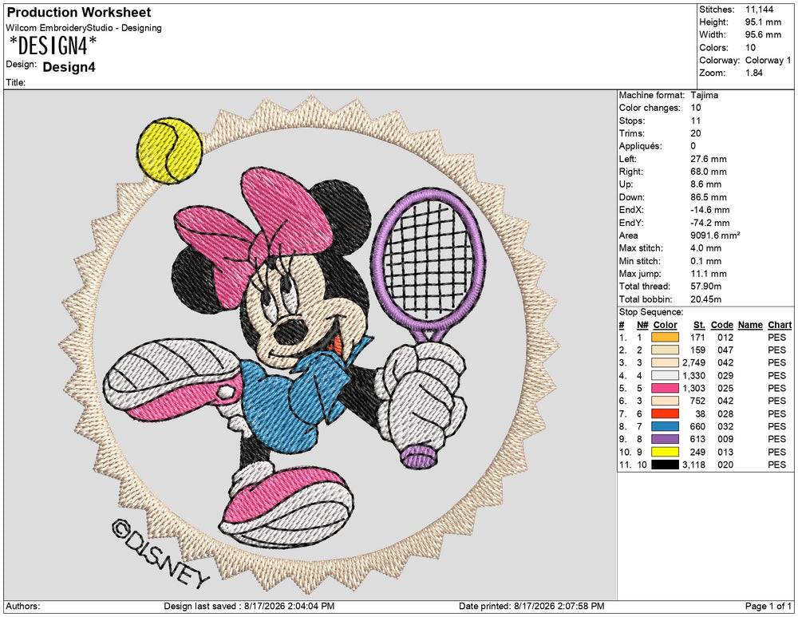Image resolution: width=798 pixels, height=617 pixels.
Task: Click the 'Colorway 1' value
Action: [x=768, y=60]
